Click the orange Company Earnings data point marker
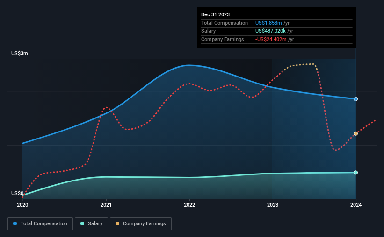384x237 pixels. click(x=355, y=133)
